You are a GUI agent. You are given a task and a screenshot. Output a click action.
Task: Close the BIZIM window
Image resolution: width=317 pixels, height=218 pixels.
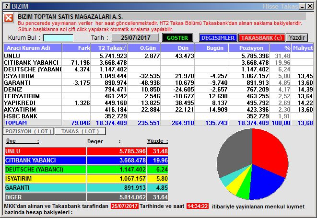pyautogui.click(x=311, y=6)
